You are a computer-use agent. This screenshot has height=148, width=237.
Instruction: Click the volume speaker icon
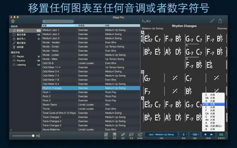click(38, 136)
